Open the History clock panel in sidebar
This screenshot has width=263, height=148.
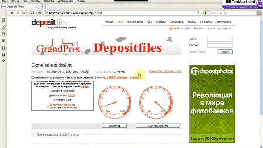(3, 55)
